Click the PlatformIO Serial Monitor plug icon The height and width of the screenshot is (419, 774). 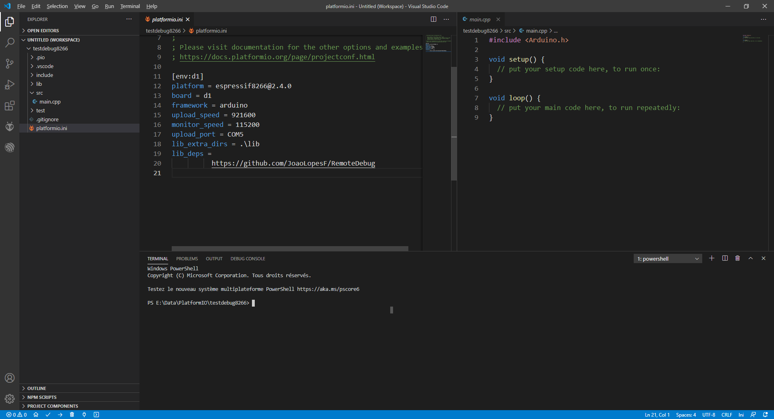pos(84,415)
